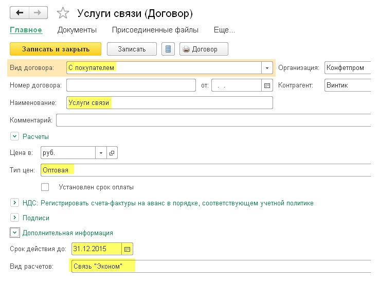This screenshot has height=281, width=379.
Task: Click the forward arrow navigation button
Action: point(38,12)
